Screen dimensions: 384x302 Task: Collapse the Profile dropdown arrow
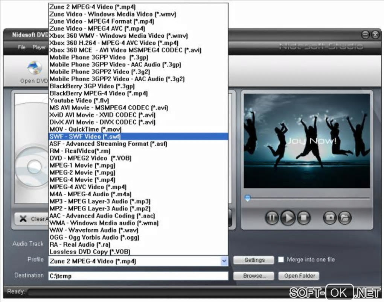(x=224, y=261)
